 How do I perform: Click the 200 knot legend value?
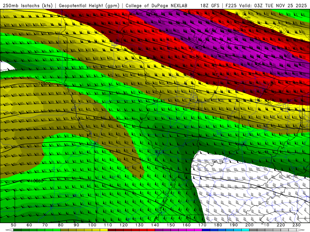pyautogui.click(x=249, y=225)
